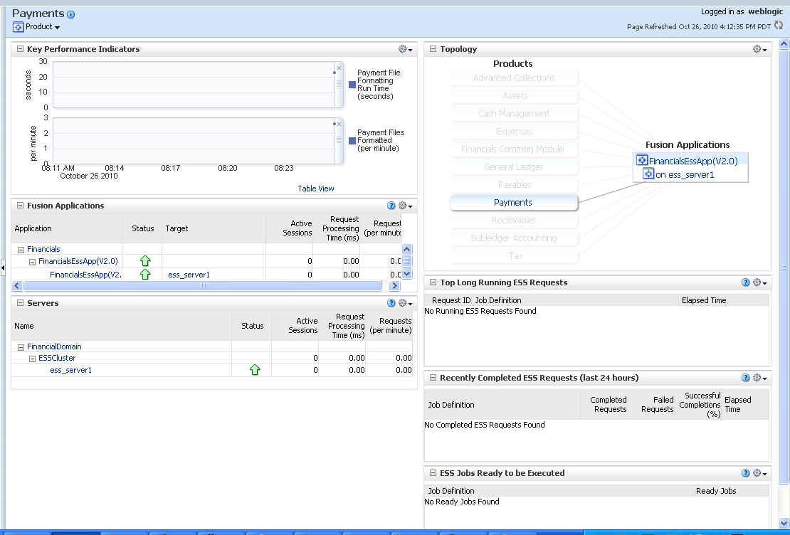Image resolution: width=790 pixels, height=535 pixels.
Task: Collapse ESS Jobs Ready to be Executed panel
Action: 433,473
